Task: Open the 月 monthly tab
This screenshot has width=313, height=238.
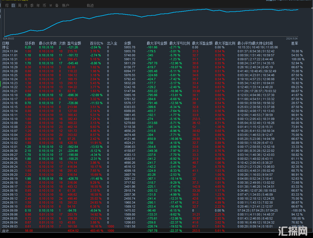Action: coord(26,5)
